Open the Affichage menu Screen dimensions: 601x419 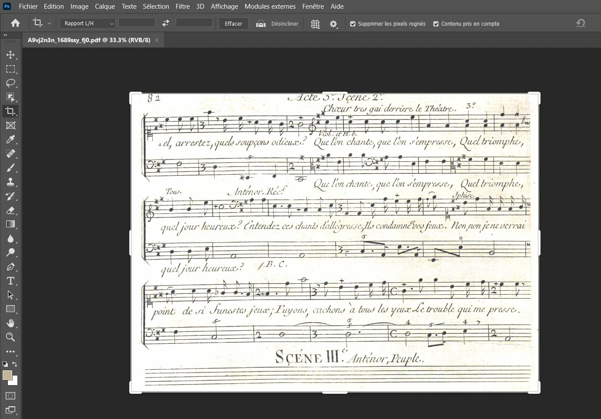coord(225,7)
